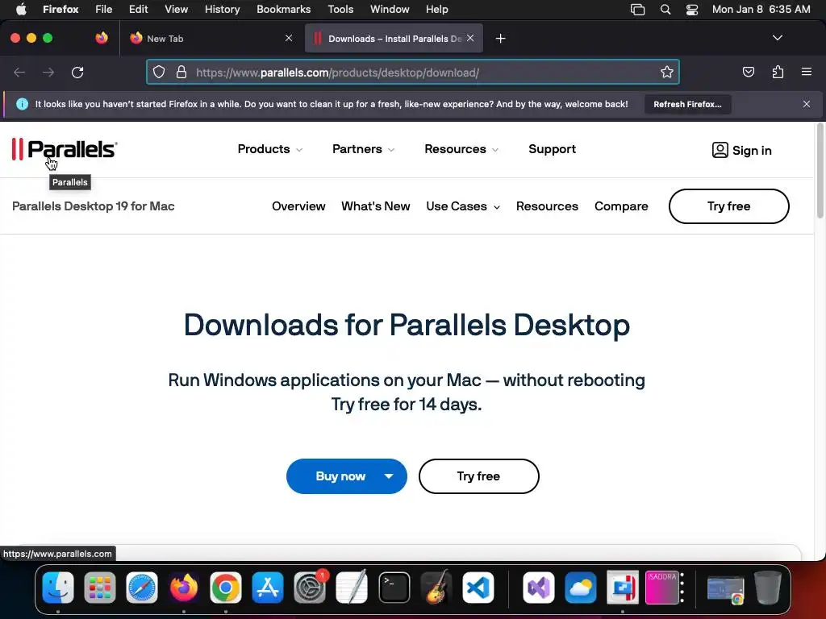Open the Trash in the dock
Image resolution: width=826 pixels, height=619 pixels.
(x=768, y=588)
